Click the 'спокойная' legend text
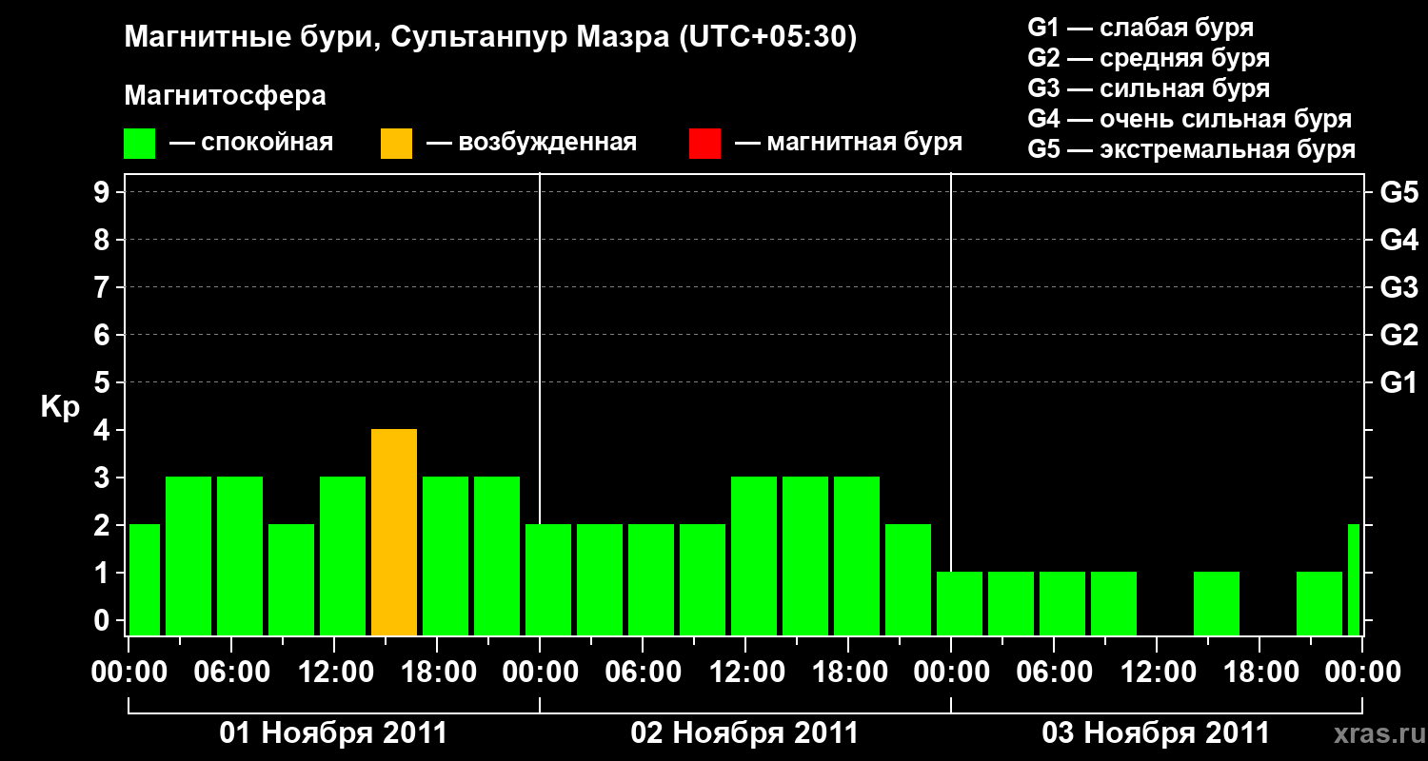1428x761 pixels. (x=267, y=144)
